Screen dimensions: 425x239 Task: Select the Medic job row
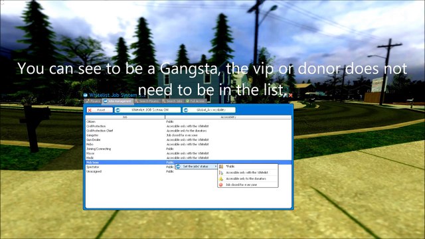[x=189, y=158]
